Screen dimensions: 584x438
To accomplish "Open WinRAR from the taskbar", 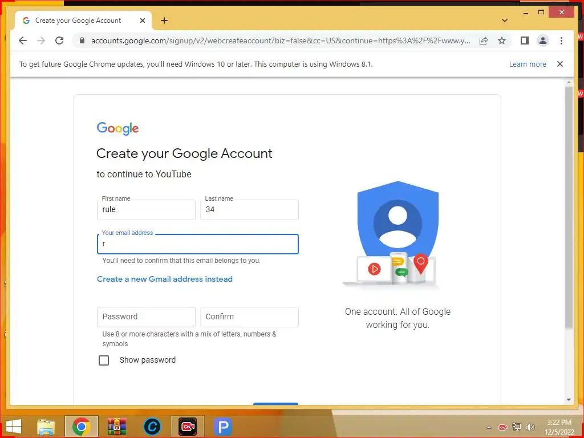I will (116, 427).
